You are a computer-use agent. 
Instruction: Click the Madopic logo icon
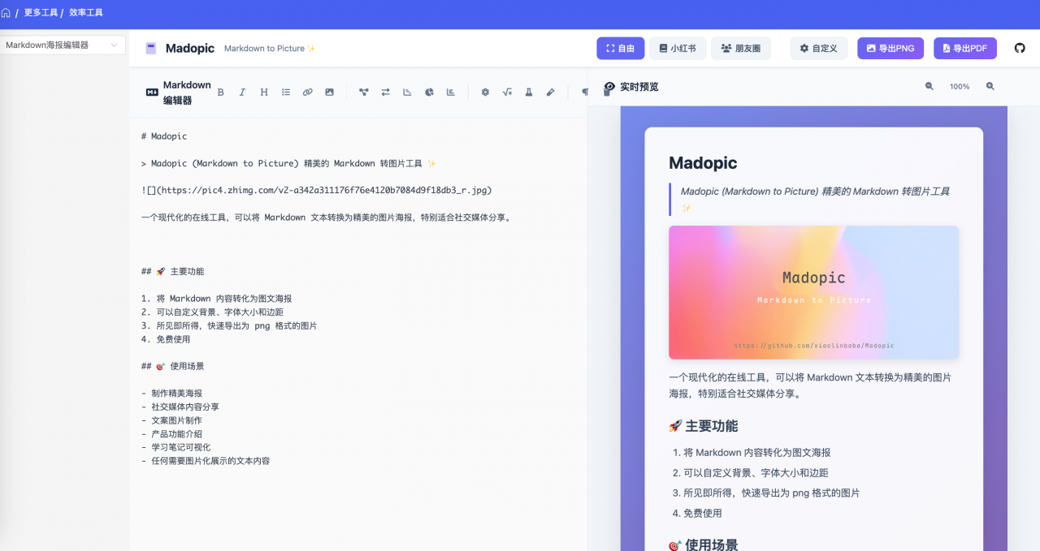151,49
